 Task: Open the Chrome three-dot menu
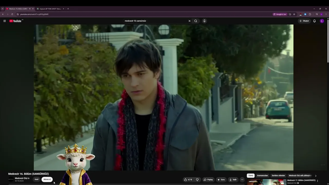326,14
